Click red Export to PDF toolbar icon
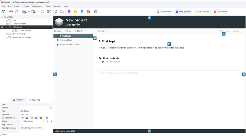Image resolution: width=246 pixels, height=136 pixels. point(89,12)
